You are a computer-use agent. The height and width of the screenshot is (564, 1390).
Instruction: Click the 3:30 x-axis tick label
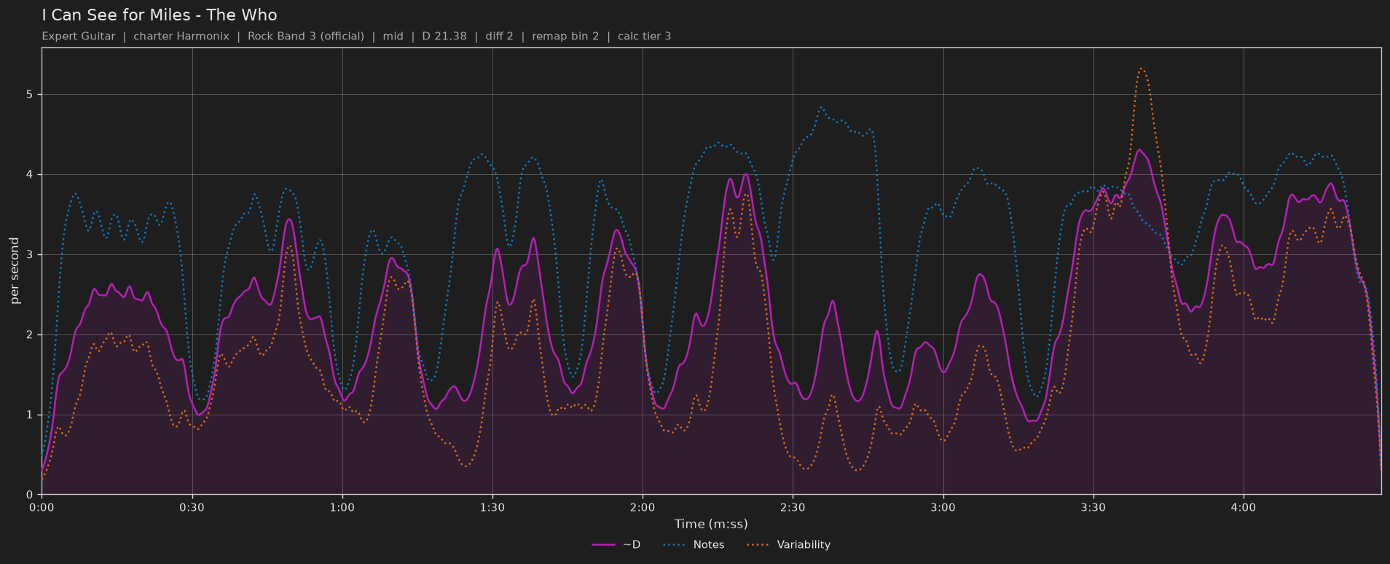[x=1093, y=508]
